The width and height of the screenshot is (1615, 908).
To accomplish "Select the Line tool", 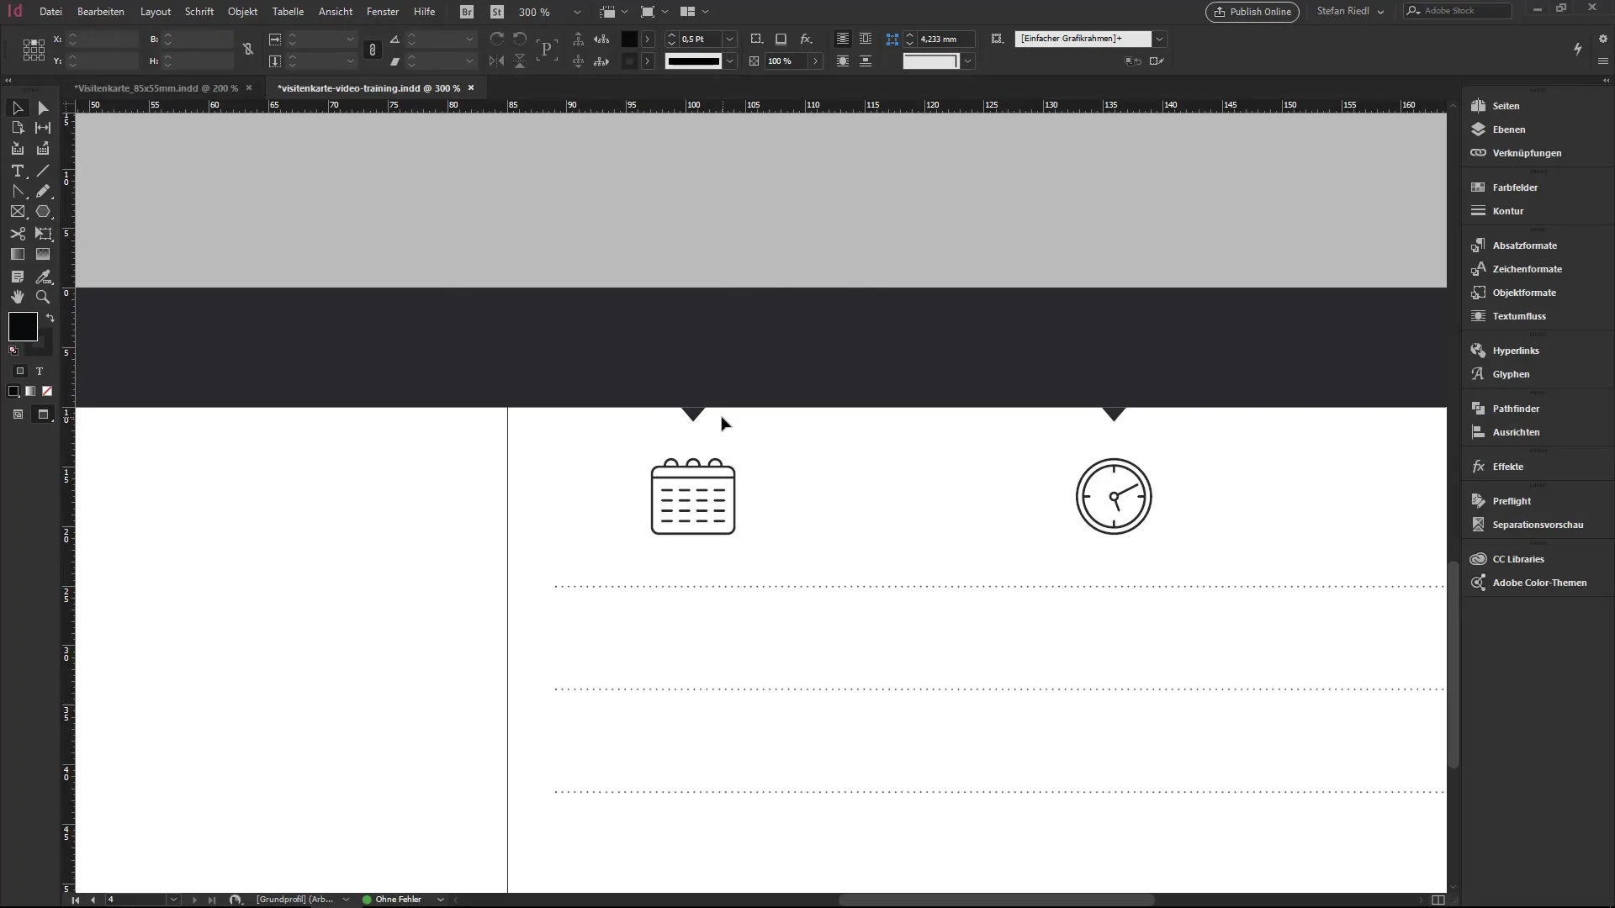I will [43, 171].
